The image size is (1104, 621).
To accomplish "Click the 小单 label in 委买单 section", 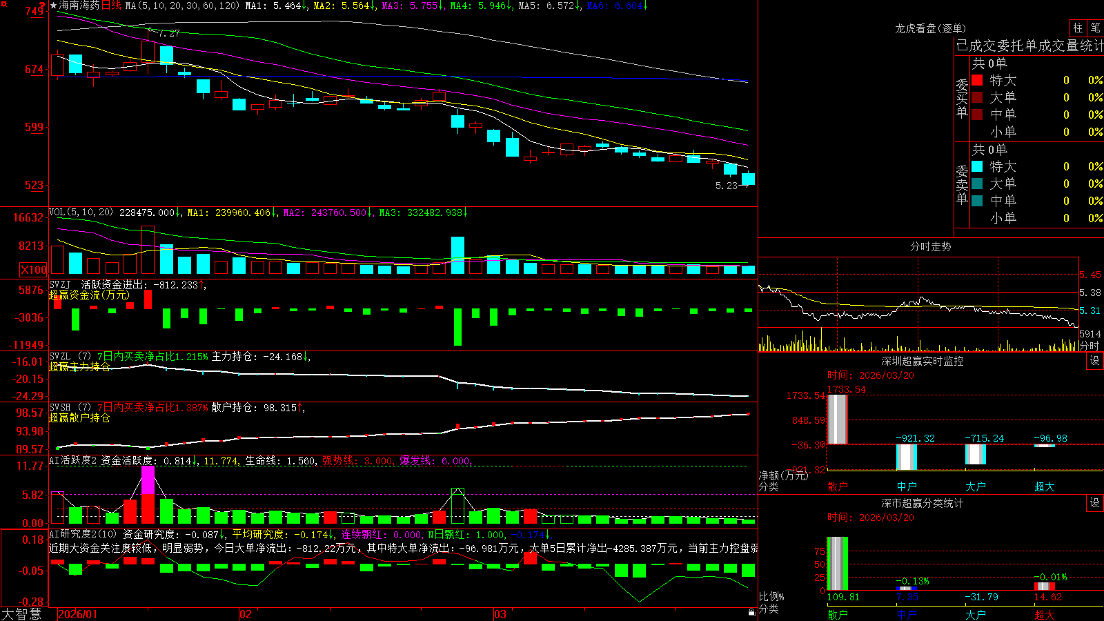I will 1003,131.
